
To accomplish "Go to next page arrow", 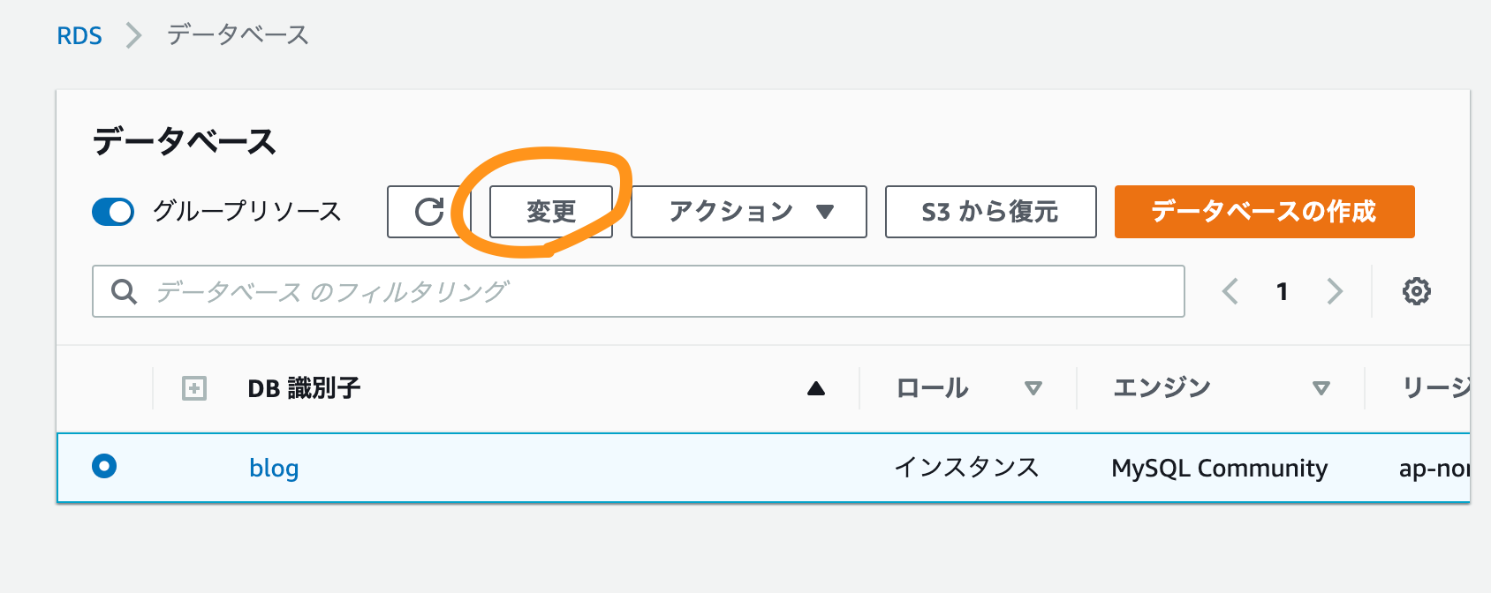I will (x=1335, y=291).
